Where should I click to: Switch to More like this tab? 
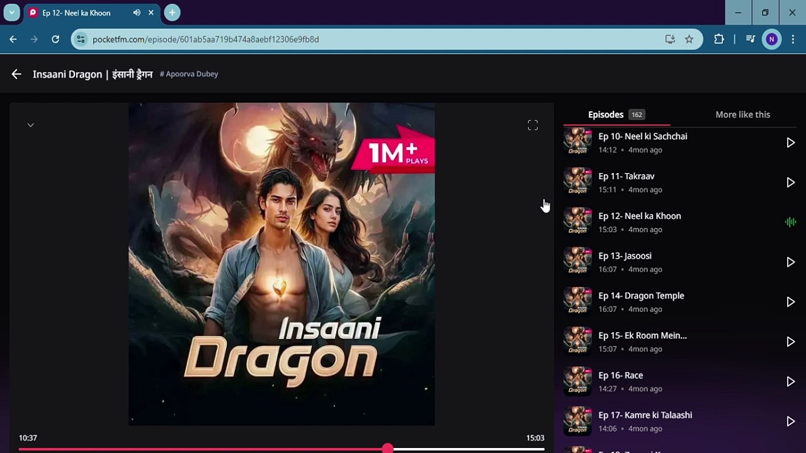point(742,115)
